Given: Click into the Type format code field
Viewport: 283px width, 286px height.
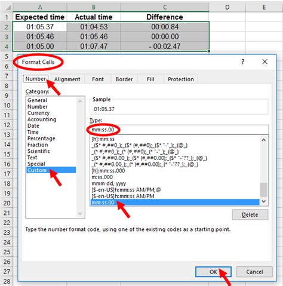Looking at the screenshot, I should [x=179, y=130].
